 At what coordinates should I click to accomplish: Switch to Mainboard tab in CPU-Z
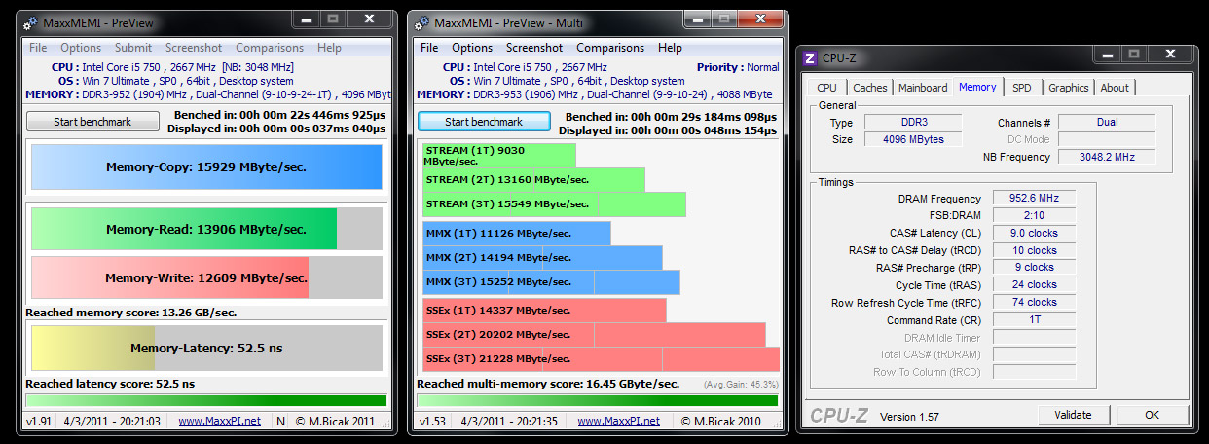[923, 88]
